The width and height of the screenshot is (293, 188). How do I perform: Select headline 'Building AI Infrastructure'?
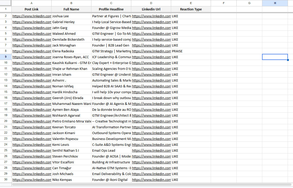coord(111,162)
